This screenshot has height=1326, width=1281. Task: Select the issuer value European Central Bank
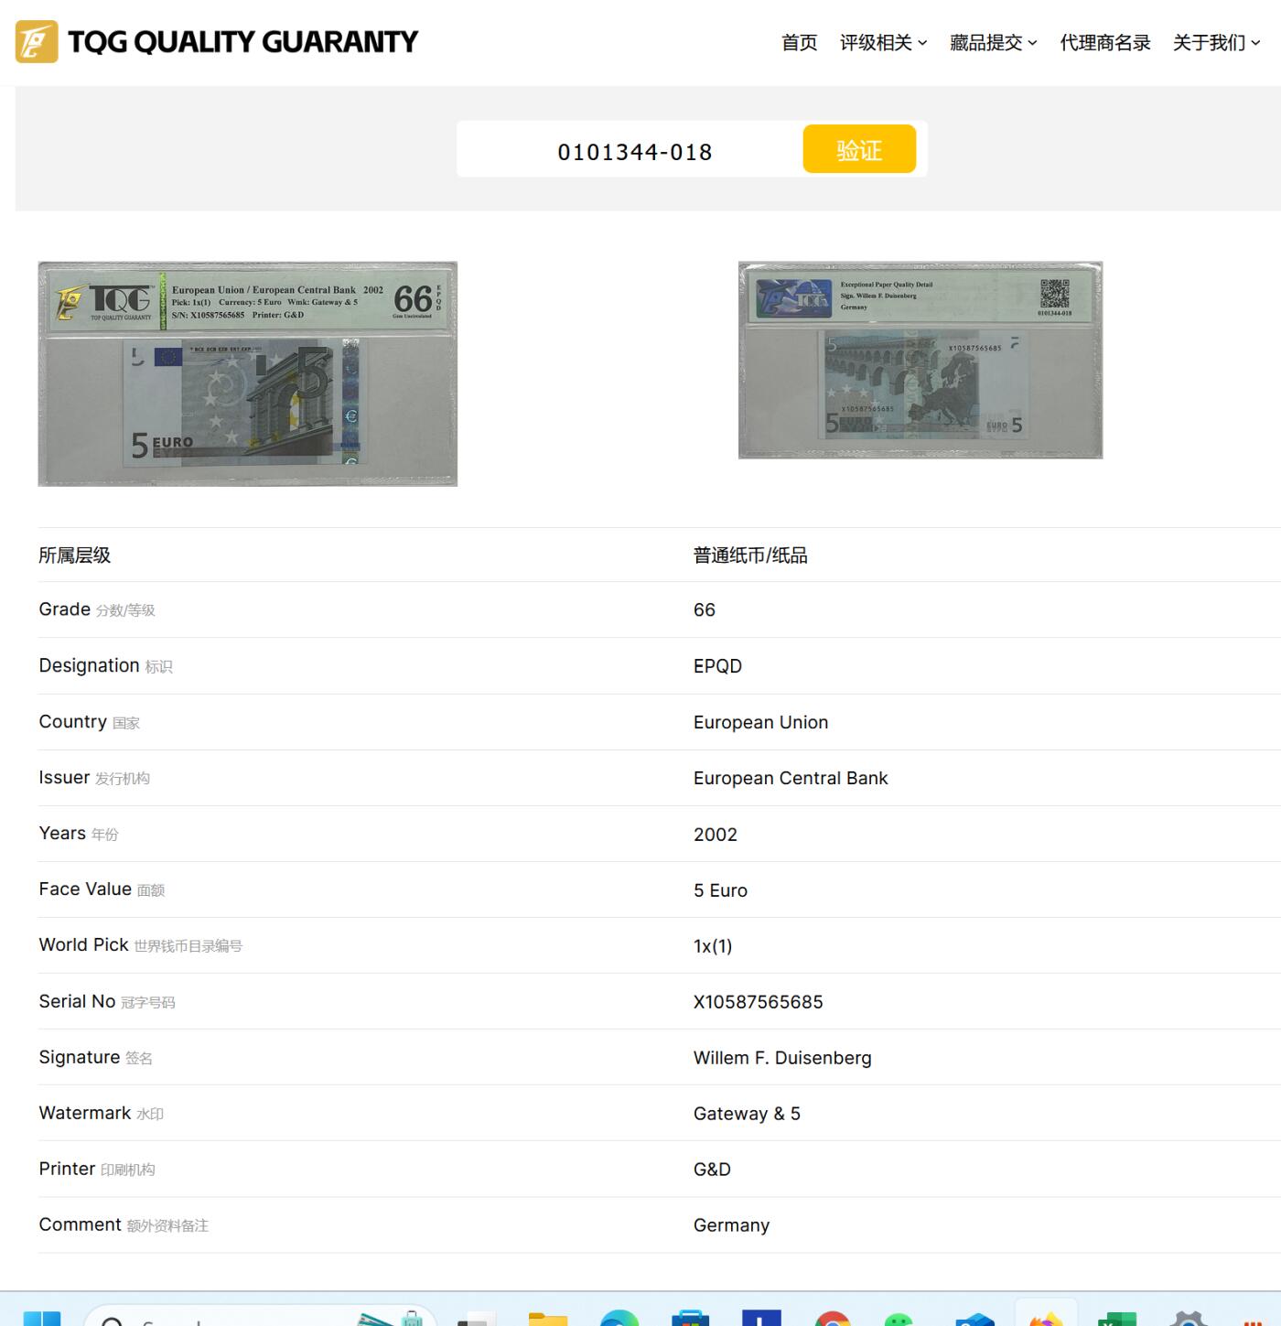click(791, 778)
